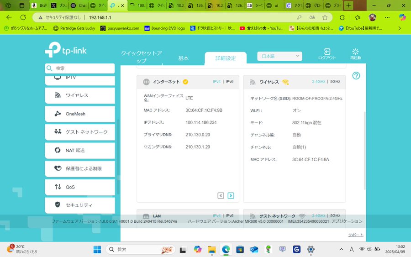Viewport: 411px width, 257px height.
Task: Open ゲスト ネットワーク in sidebar
Action: [79, 132]
